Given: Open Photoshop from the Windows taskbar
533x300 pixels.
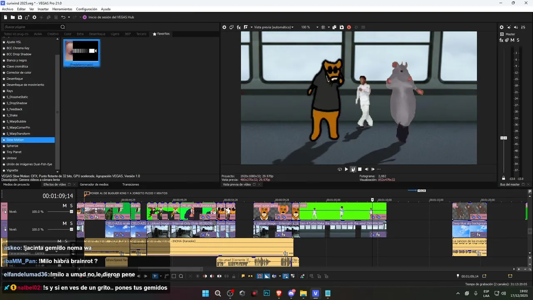Looking at the screenshot, I should [266, 293].
